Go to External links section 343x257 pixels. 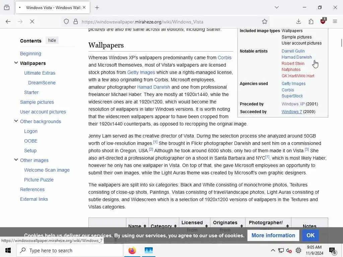coord(34,199)
